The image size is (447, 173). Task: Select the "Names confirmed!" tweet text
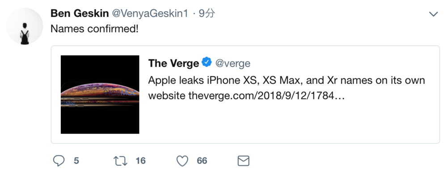[x=94, y=29]
